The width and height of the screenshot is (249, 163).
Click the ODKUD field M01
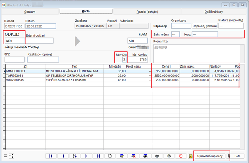coord(14,41)
